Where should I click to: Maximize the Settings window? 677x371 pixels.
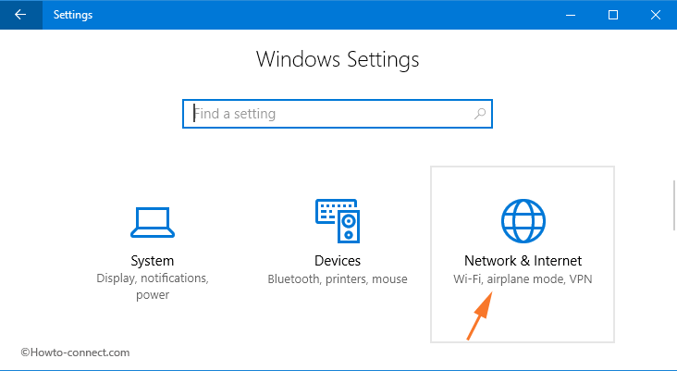tap(612, 15)
